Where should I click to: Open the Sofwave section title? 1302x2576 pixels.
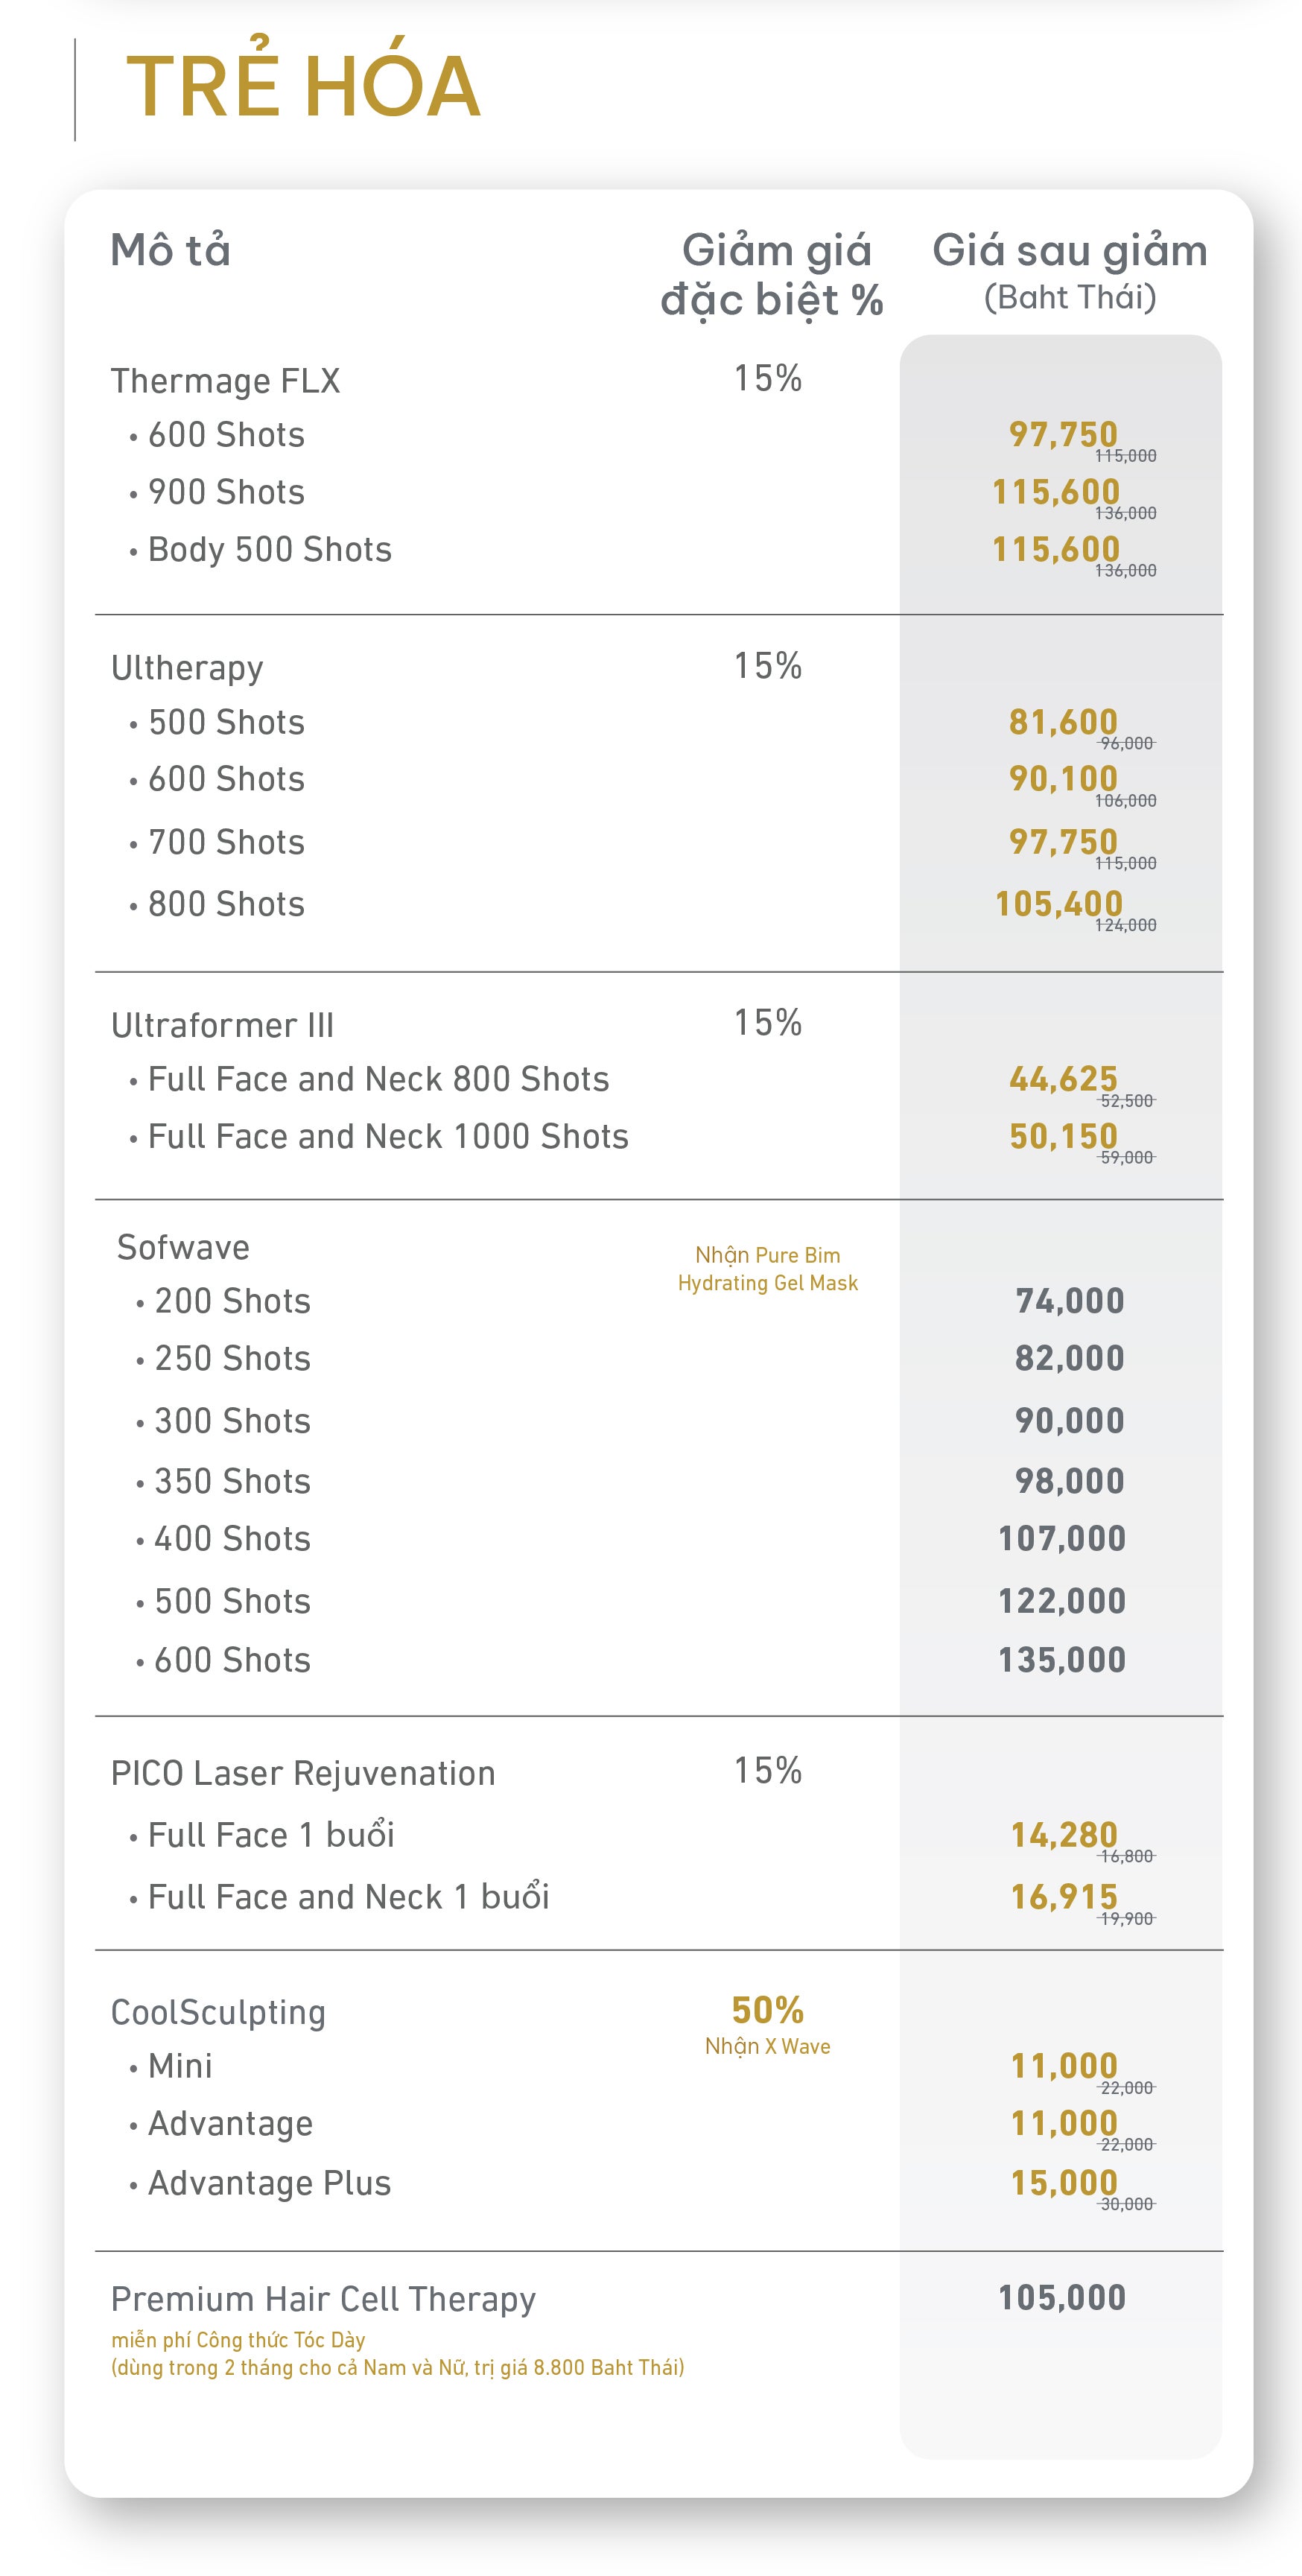coord(183,1247)
